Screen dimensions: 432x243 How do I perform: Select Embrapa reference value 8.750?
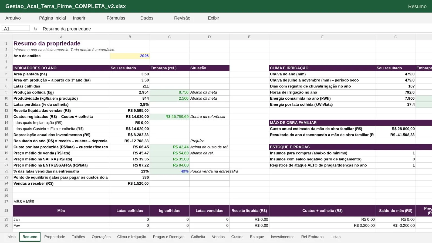pos(170,92)
